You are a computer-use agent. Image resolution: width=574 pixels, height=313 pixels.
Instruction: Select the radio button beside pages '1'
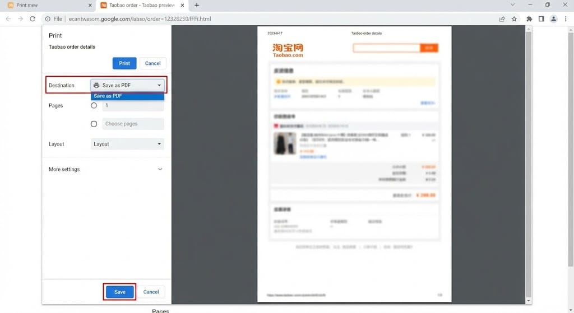click(x=94, y=105)
